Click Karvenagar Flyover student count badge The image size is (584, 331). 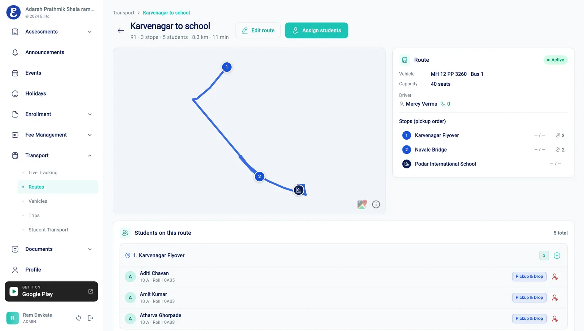coord(544,256)
